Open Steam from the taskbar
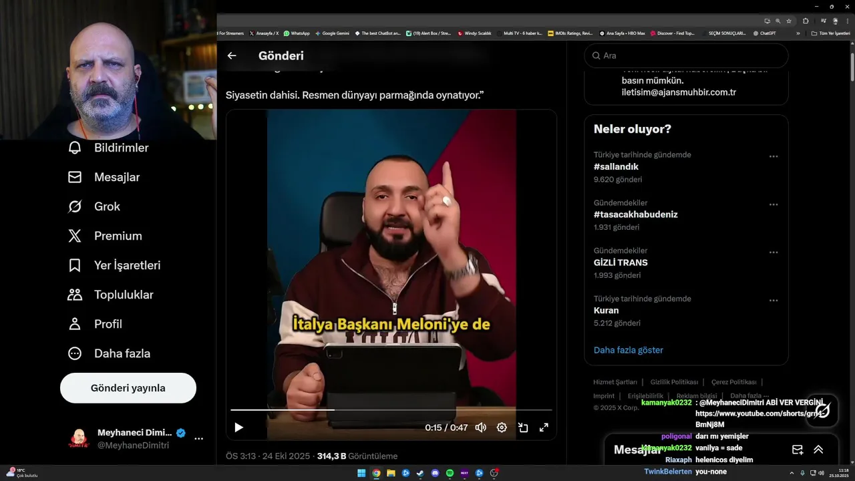The width and height of the screenshot is (855, 481). pyautogui.click(x=420, y=474)
